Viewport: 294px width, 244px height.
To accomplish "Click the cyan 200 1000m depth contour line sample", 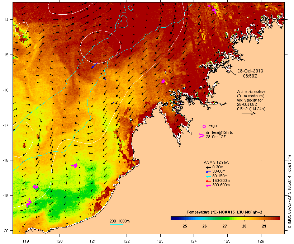I will 117,224.
